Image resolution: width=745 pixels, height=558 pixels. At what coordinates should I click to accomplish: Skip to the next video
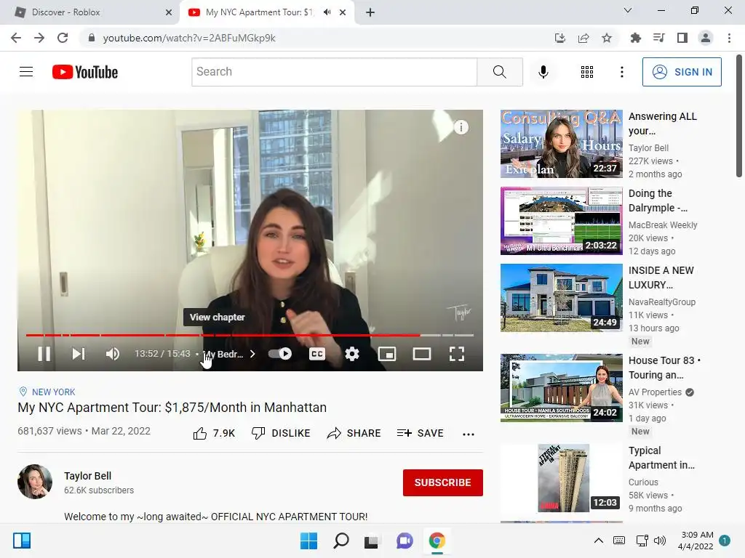tap(79, 354)
